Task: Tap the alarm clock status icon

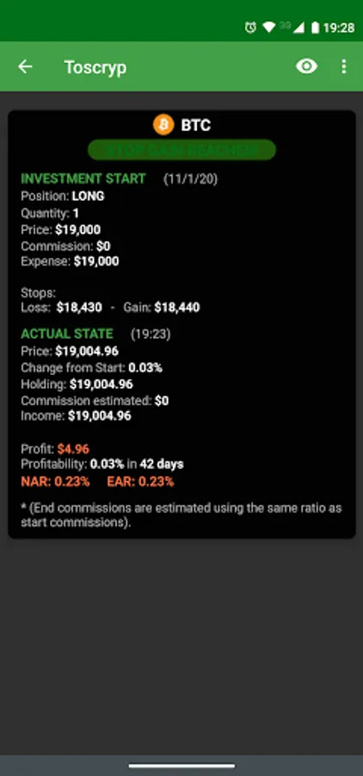Action: click(x=250, y=28)
